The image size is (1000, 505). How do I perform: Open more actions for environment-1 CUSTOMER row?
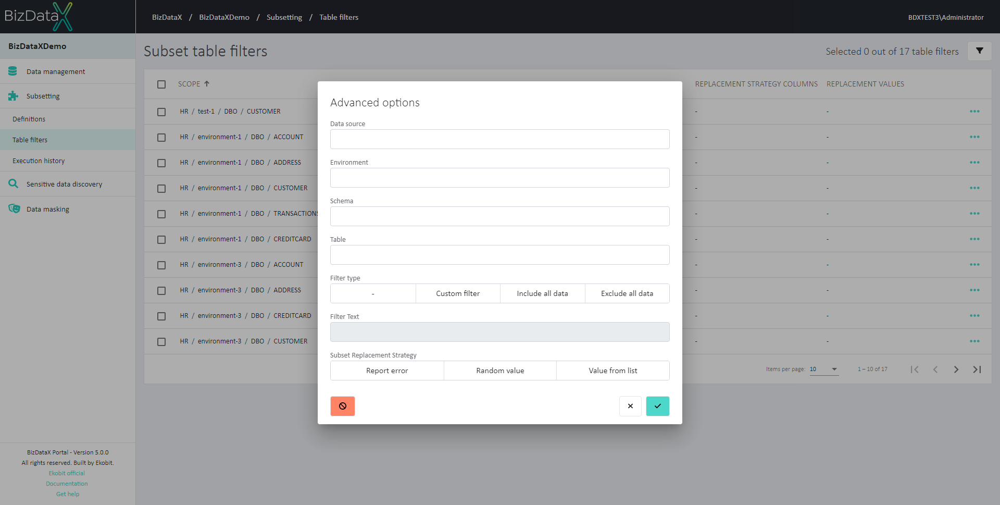974,188
